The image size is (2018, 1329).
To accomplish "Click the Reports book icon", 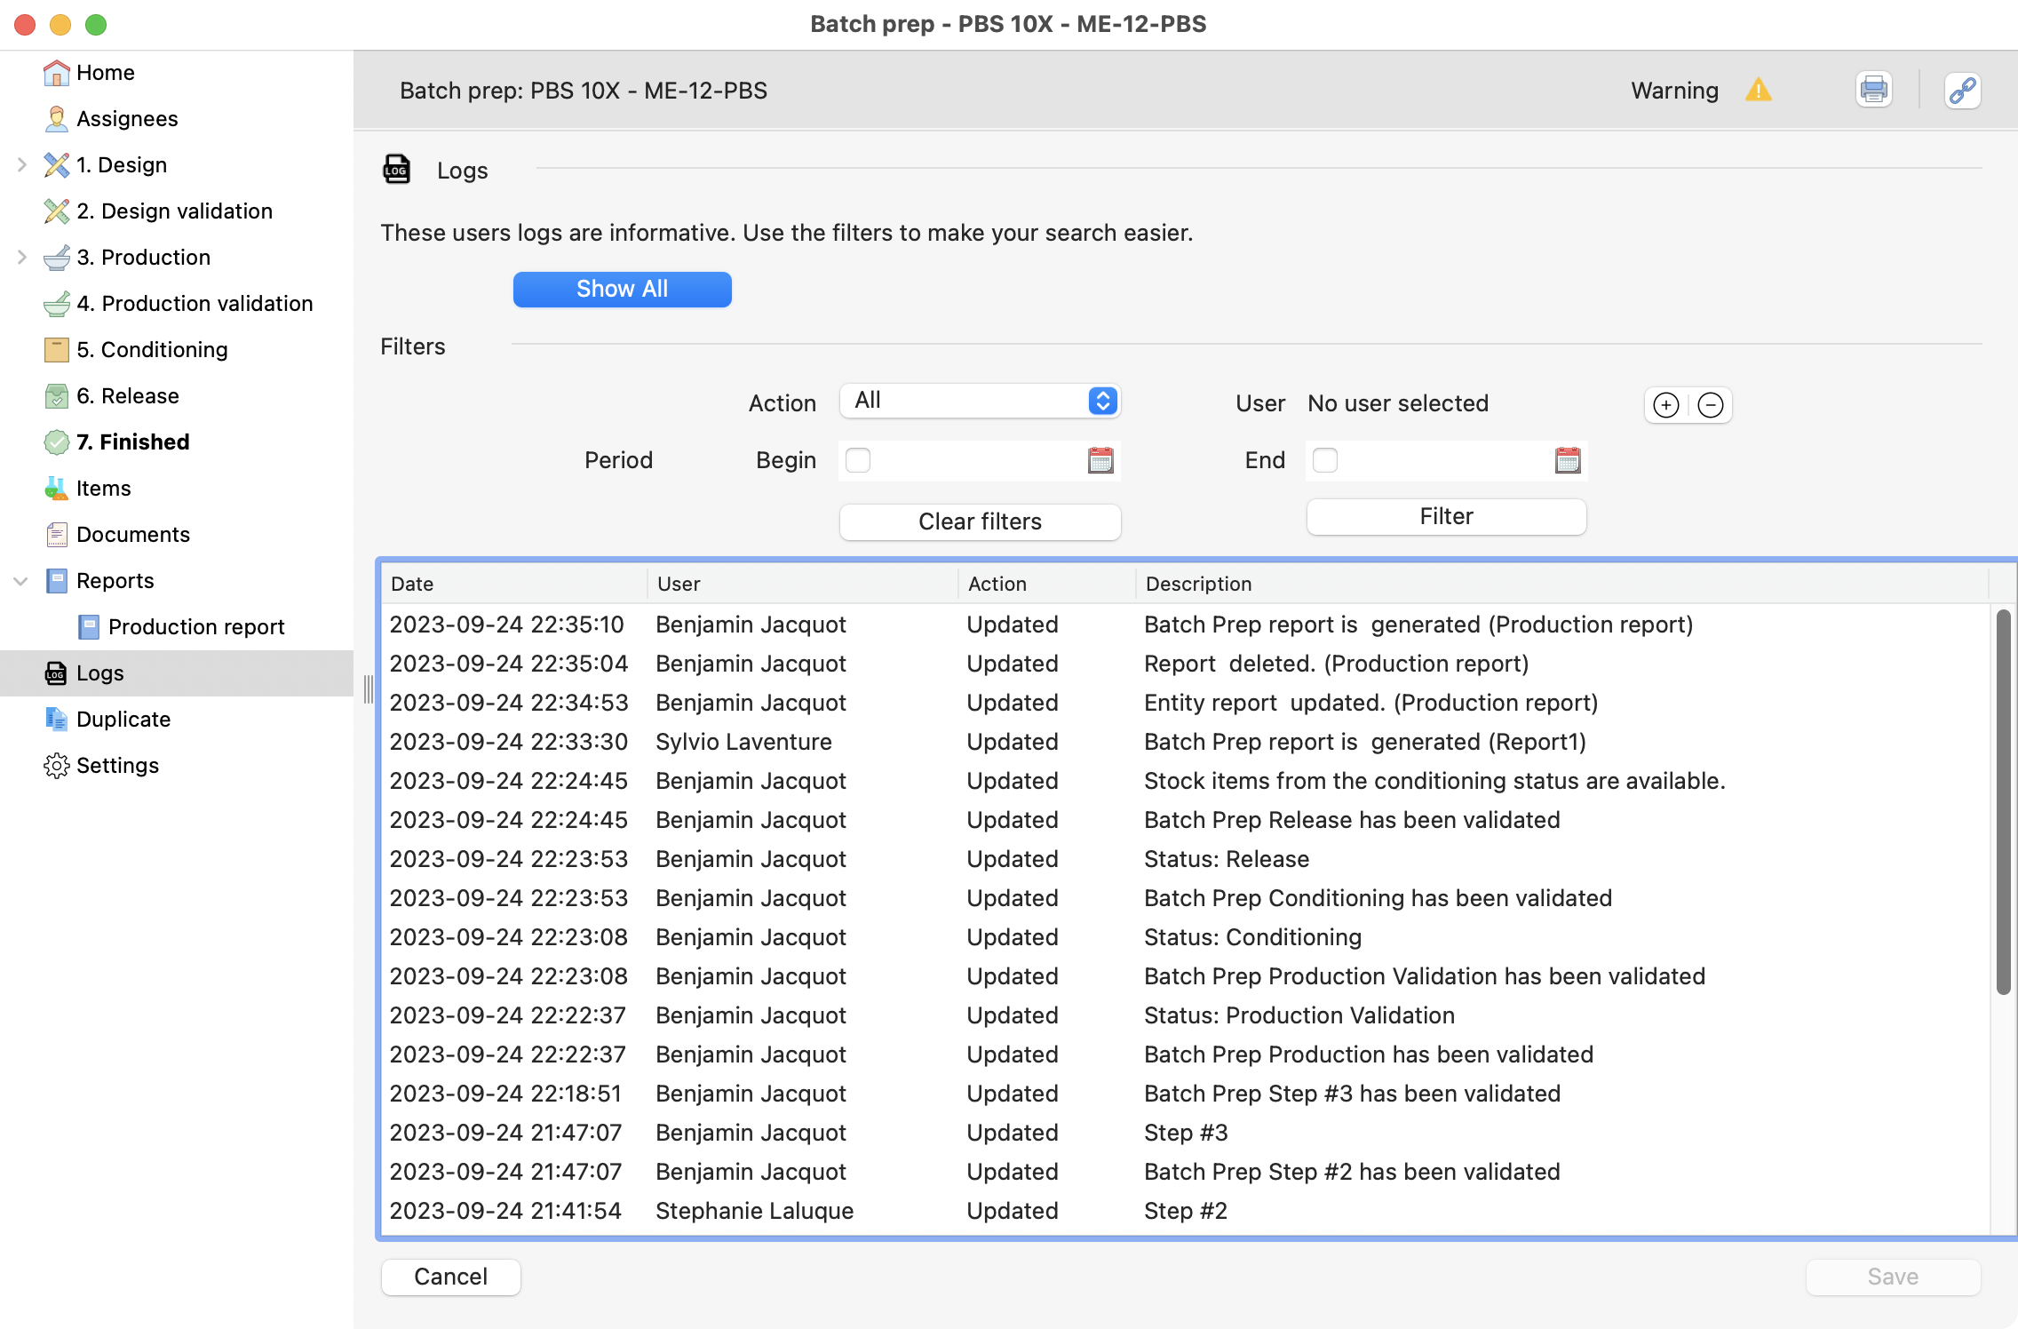I will 56,581.
